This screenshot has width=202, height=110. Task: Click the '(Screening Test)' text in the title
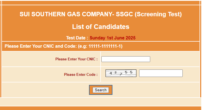click(158, 14)
